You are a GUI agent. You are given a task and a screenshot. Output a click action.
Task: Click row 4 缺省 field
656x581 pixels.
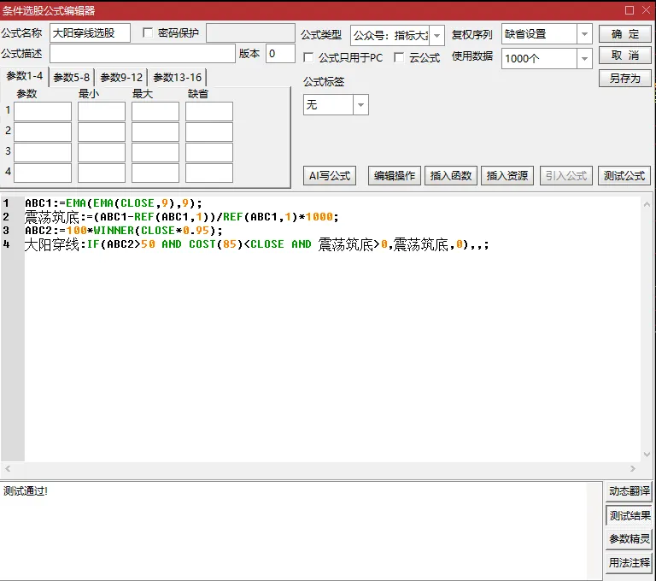209,173
